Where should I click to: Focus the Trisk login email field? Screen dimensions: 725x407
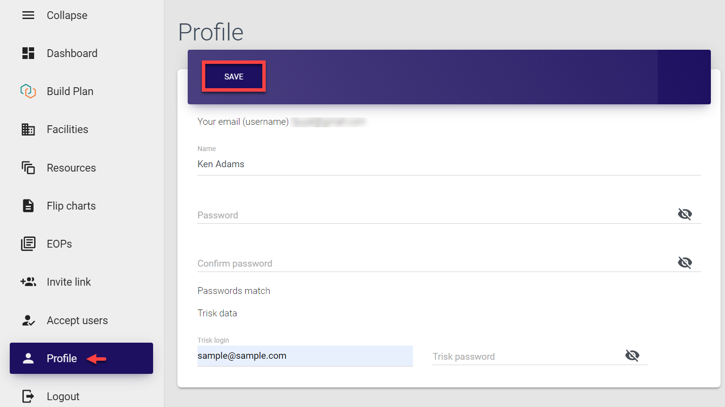[305, 356]
